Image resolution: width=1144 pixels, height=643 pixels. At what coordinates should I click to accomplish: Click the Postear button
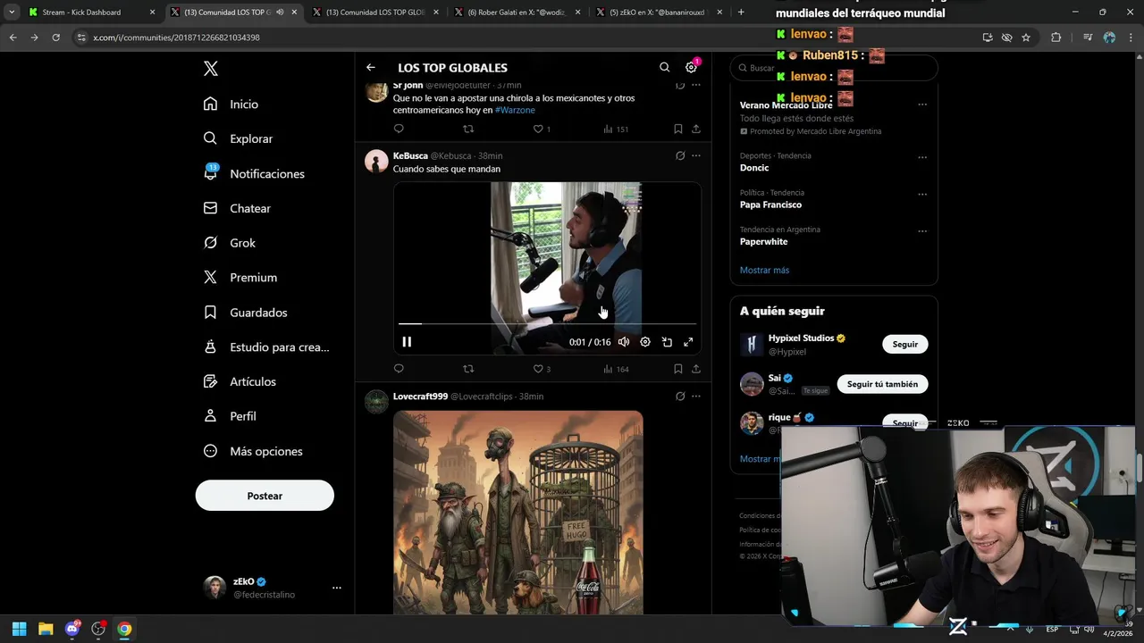coord(265,496)
